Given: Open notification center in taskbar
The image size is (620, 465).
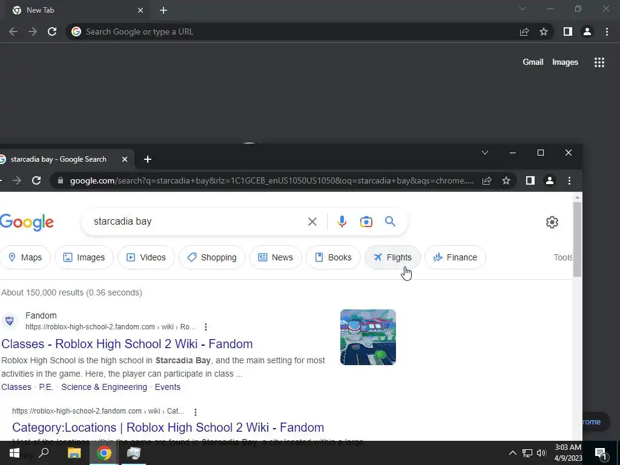Looking at the screenshot, I should 601,453.
